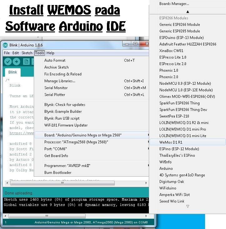Select ESPDuino (ESP-13 Module) board
Image resolution: width=226 pixels, height=229 pixels.
[188, 38]
